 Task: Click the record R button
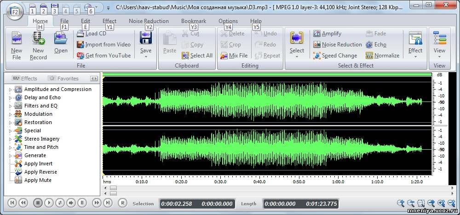click(x=123, y=203)
